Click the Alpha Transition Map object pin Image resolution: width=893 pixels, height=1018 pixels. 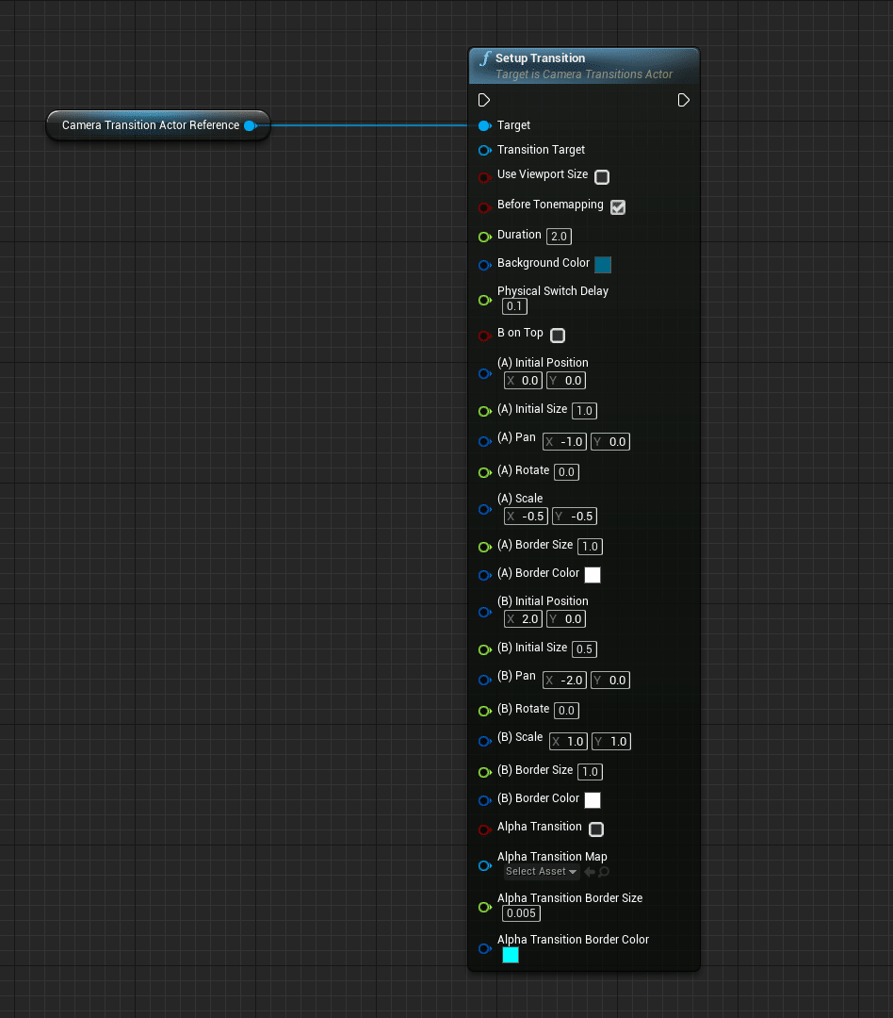[484, 864]
